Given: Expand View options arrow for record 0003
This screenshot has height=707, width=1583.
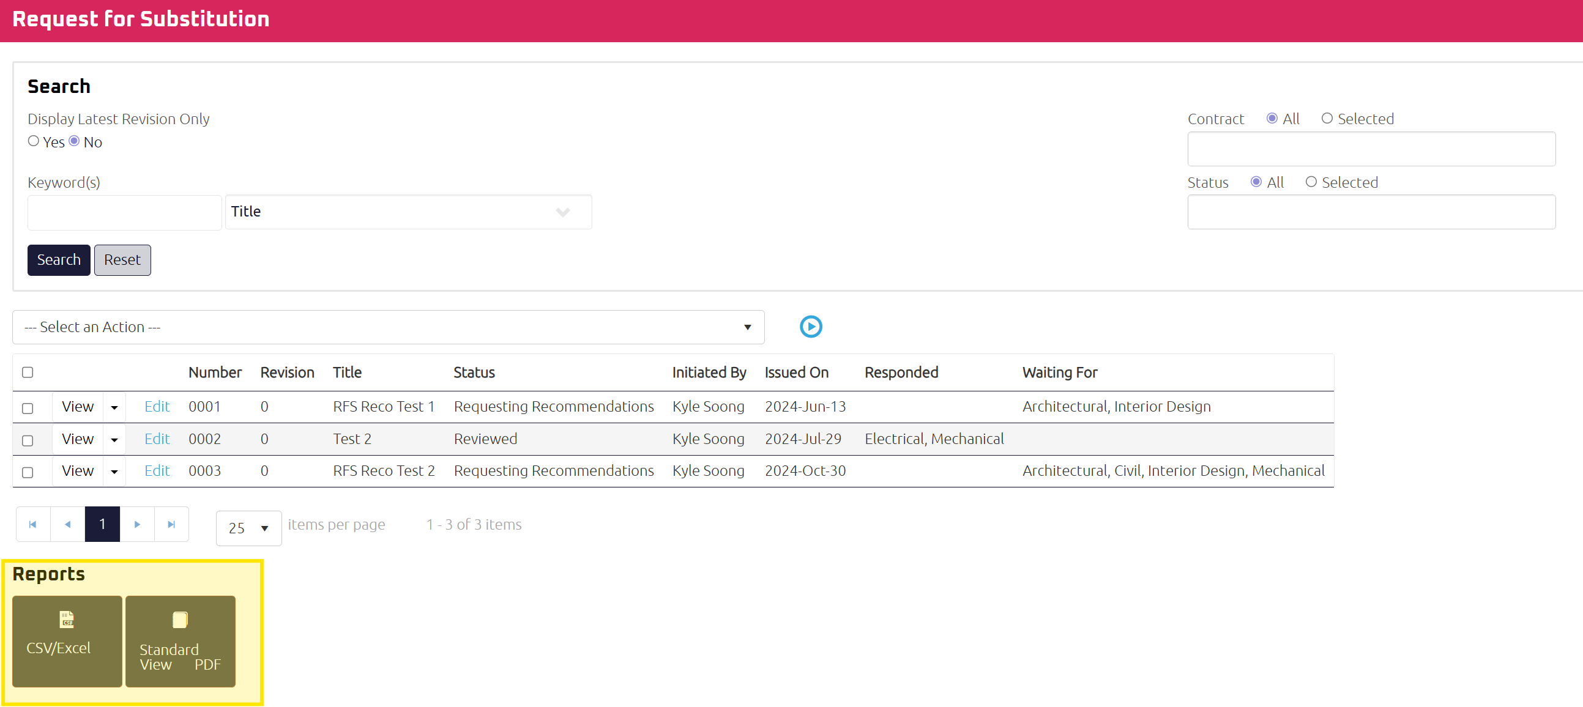Looking at the screenshot, I should coord(114,472).
